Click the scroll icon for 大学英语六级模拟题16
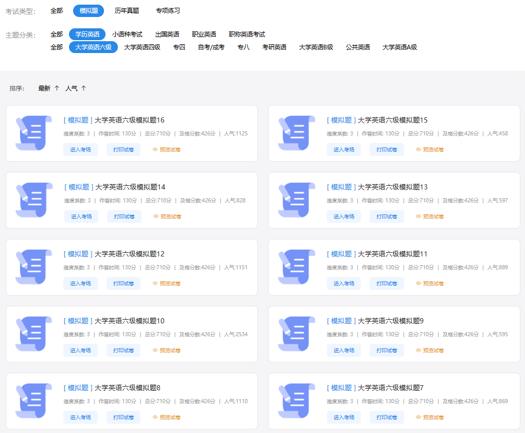The height and width of the screenshot is (433, 525). [x=34, y=133]
